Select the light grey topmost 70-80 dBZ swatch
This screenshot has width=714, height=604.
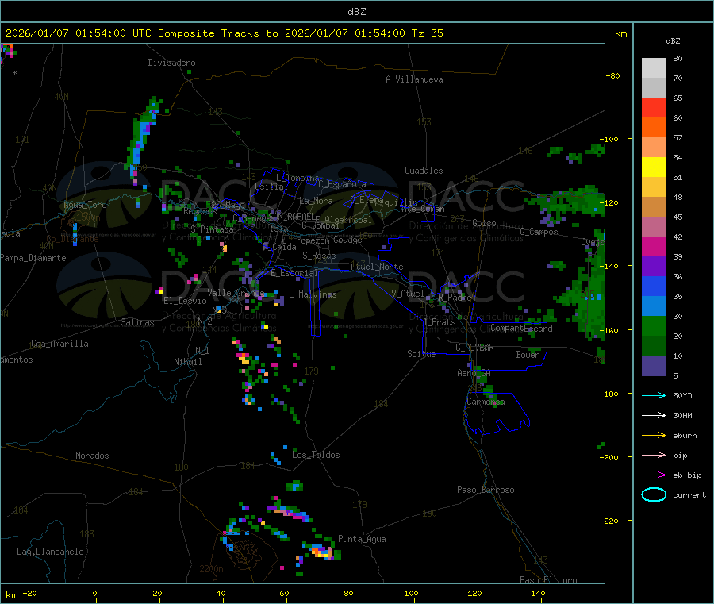654,68
